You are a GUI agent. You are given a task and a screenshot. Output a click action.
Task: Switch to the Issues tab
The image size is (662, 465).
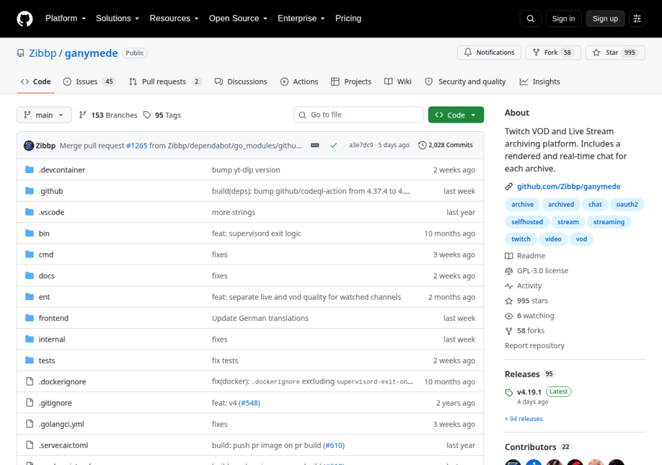pyautogui.click(x=88, y=82)
